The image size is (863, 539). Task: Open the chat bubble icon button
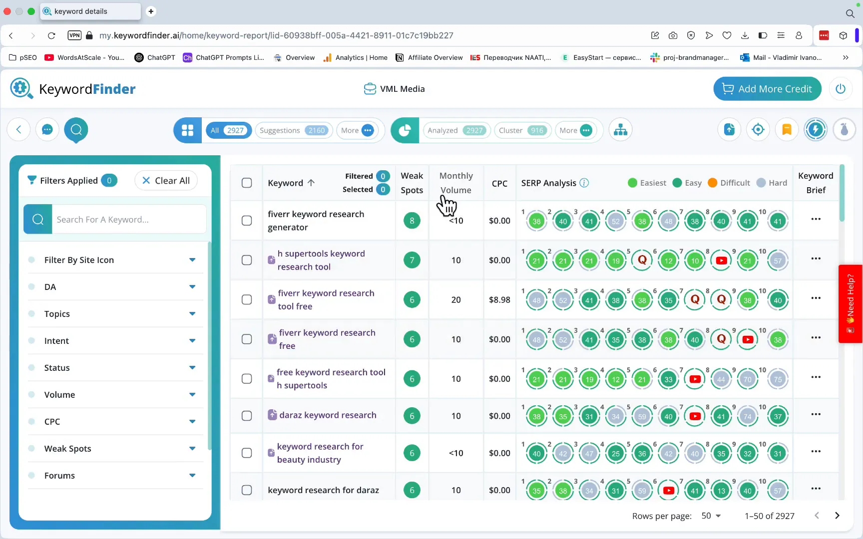[x=47, y=130]
